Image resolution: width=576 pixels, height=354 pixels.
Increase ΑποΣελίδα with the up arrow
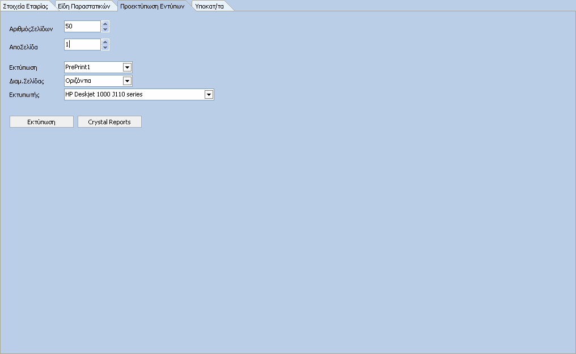pos(105,42)
